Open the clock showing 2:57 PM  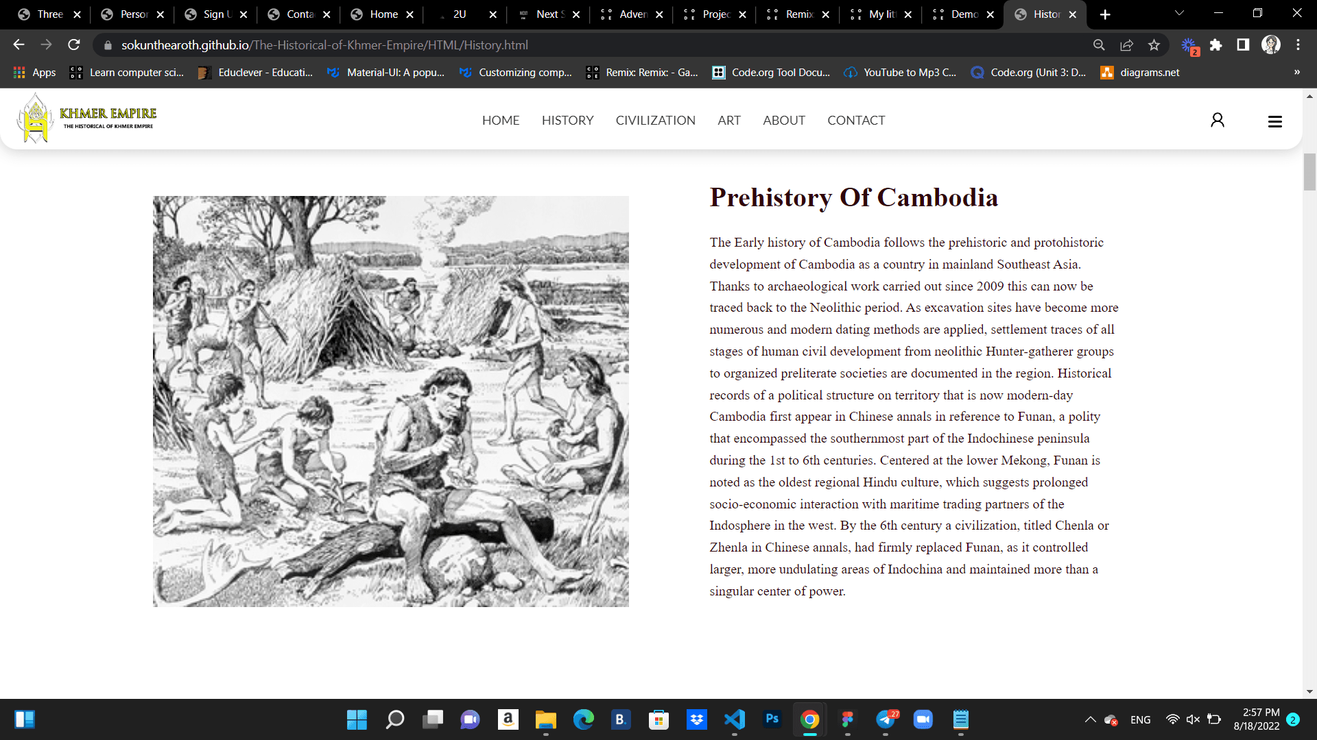(x=1257, y=719)
